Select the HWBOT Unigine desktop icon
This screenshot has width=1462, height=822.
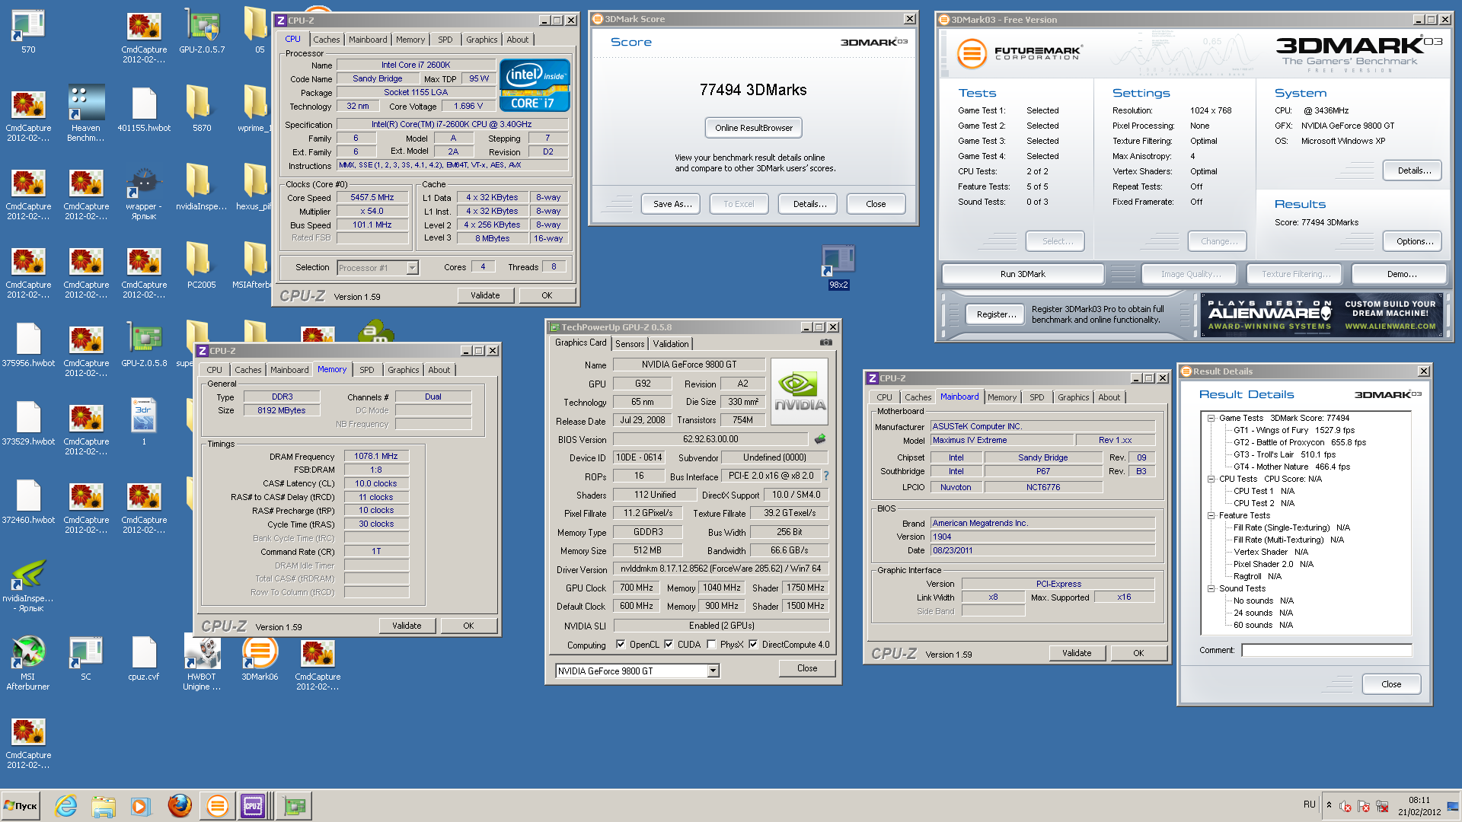[202, 664]
